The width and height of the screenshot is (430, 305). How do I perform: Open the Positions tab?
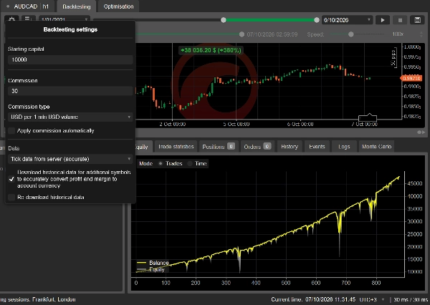coord(219,147)
